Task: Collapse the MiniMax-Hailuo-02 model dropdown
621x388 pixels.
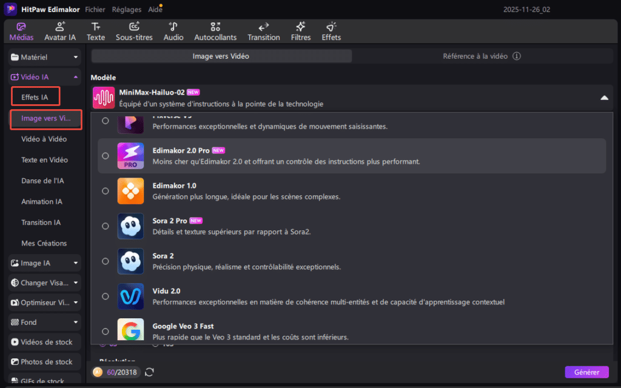Action: point(604,98)
